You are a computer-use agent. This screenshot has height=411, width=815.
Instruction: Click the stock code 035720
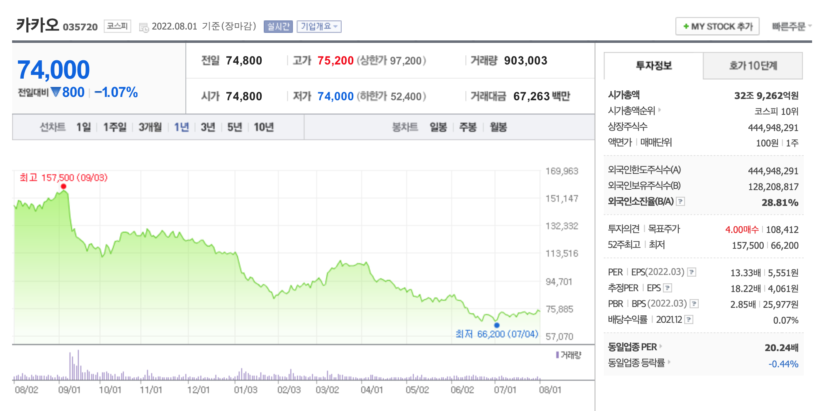click(x=80, y=27)
